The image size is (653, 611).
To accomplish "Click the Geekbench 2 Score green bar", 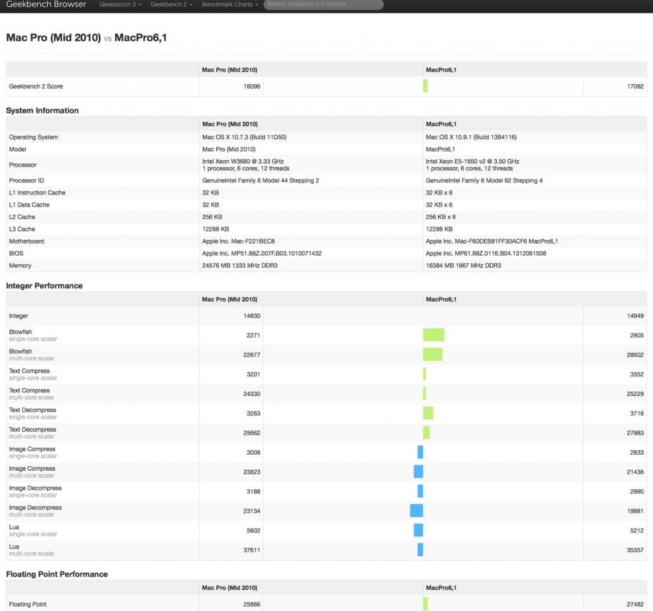I will pyautogui.click(x=425, y=86).
